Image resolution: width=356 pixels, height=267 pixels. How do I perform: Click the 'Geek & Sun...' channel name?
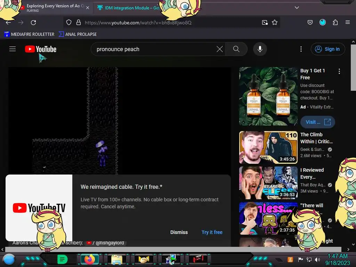pyautogui.click(x=312, y=149)
